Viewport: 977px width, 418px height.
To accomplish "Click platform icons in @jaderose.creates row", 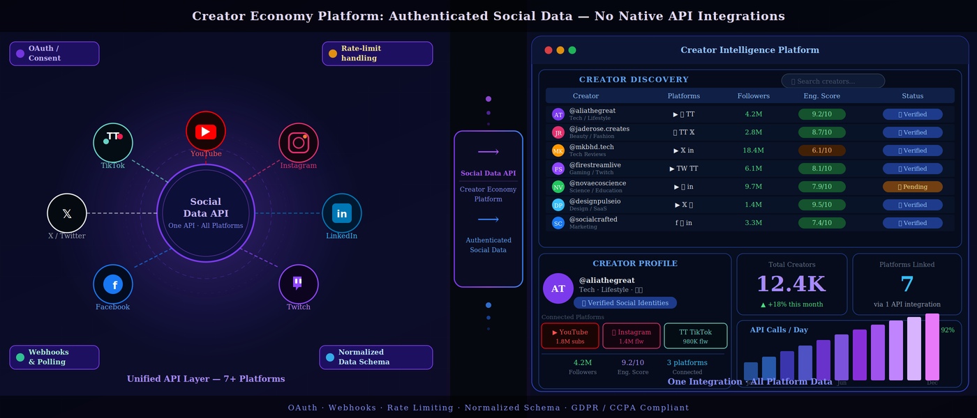I will [x=684, y=132].
